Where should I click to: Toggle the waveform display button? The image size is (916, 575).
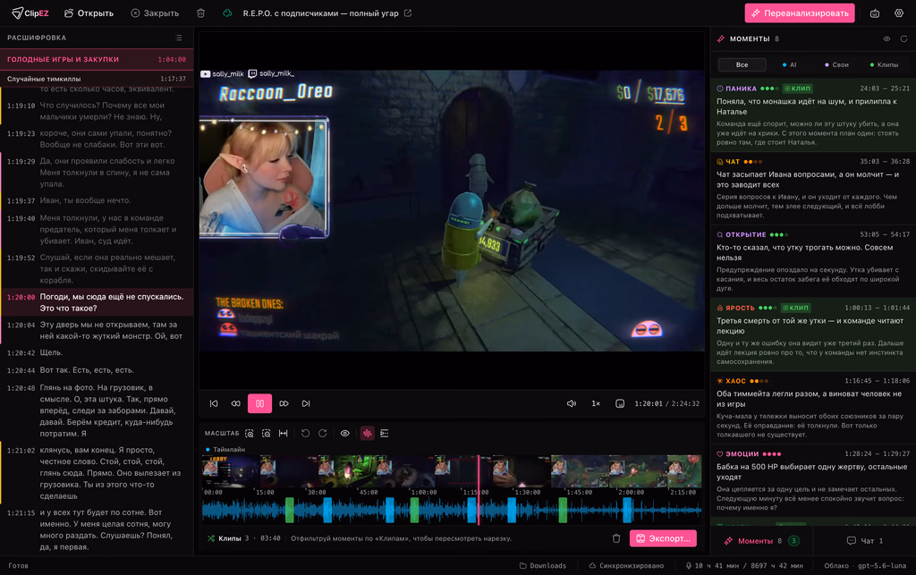click(368, 433)
